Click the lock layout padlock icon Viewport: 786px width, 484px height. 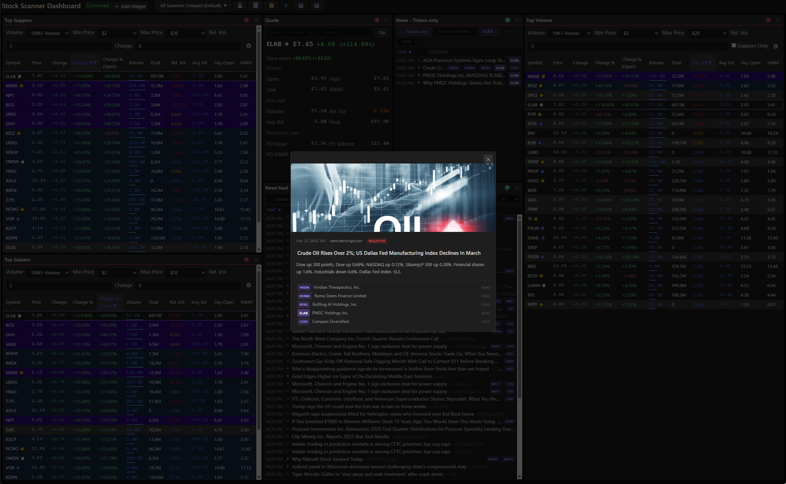pos(271,5)
